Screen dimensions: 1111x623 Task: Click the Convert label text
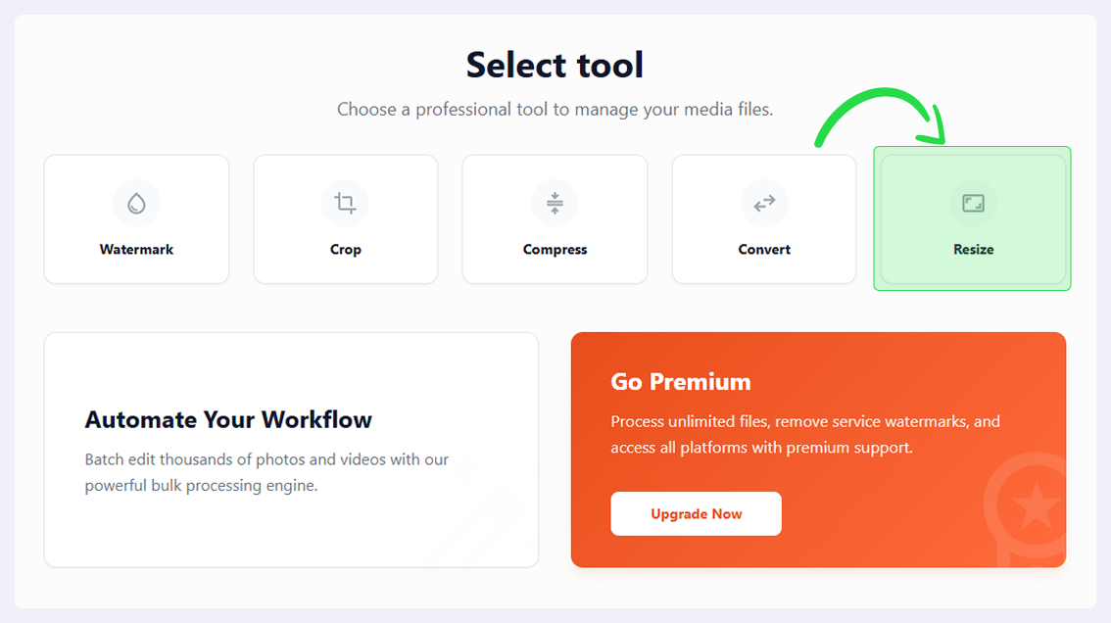click(764, 250)
